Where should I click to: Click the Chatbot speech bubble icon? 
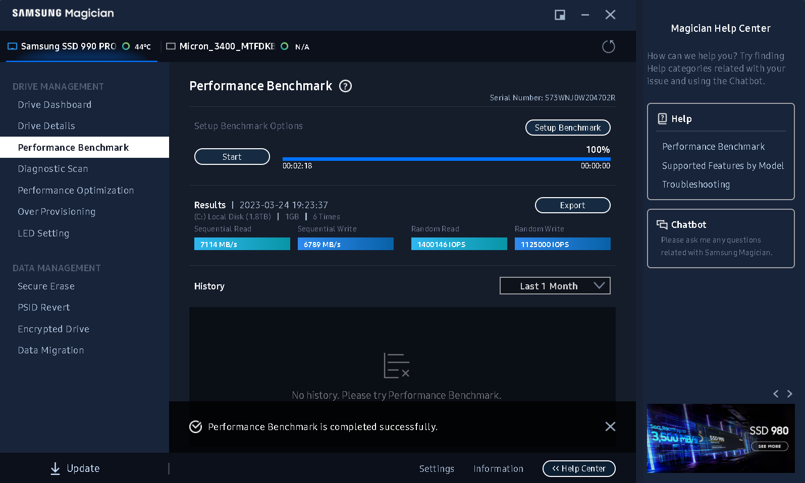click(x=662, y=224)
